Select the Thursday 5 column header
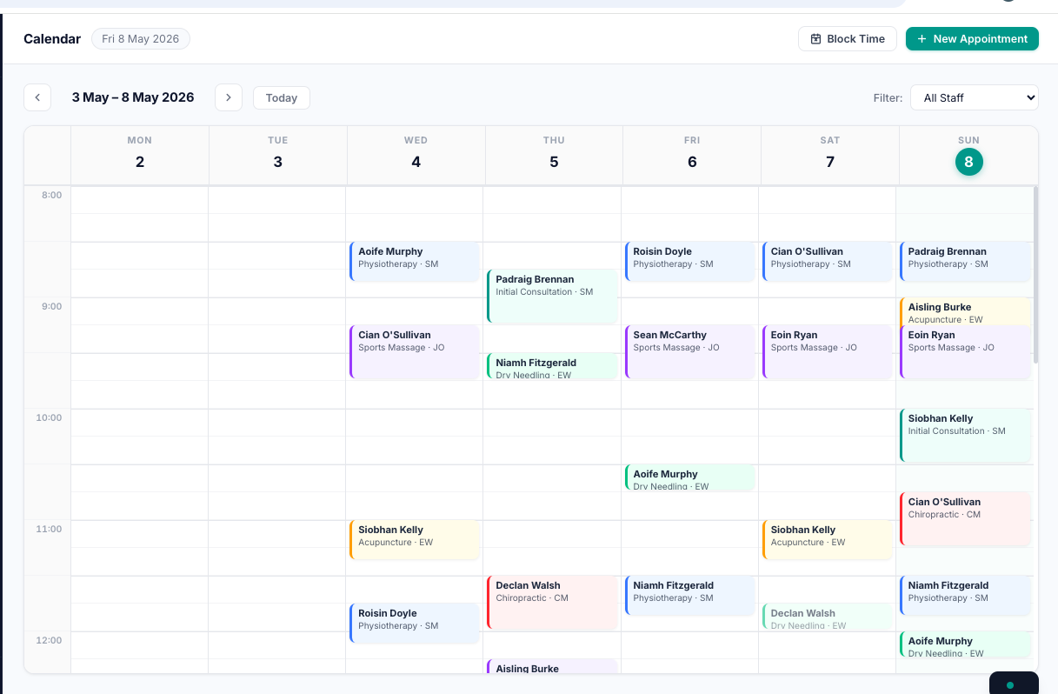The image size is (1058, 694). tap(554, 155)
